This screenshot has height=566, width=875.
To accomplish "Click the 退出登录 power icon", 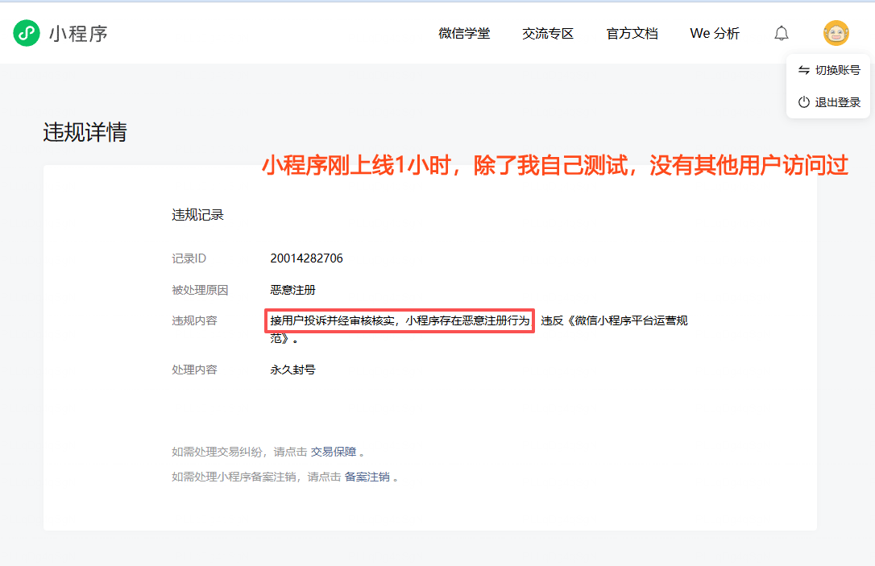I will click(x=803, y=102).
